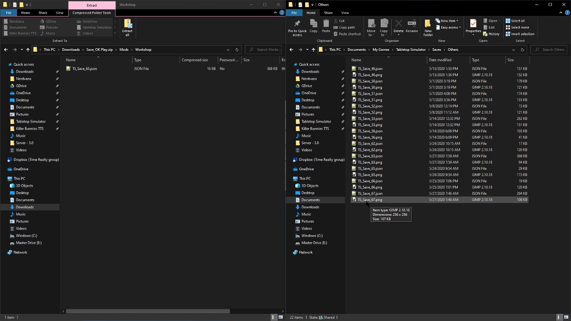571x321 pixels.
Task: Click Extract all in left window ribbon
Action: tap(127, 28)
